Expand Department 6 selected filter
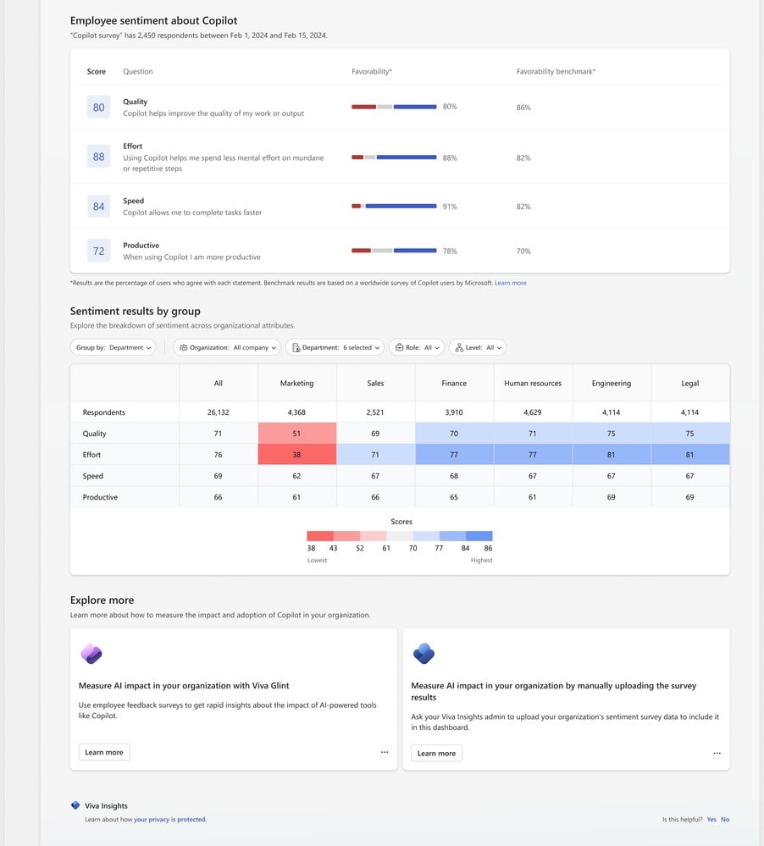 [x=335, y=347]
